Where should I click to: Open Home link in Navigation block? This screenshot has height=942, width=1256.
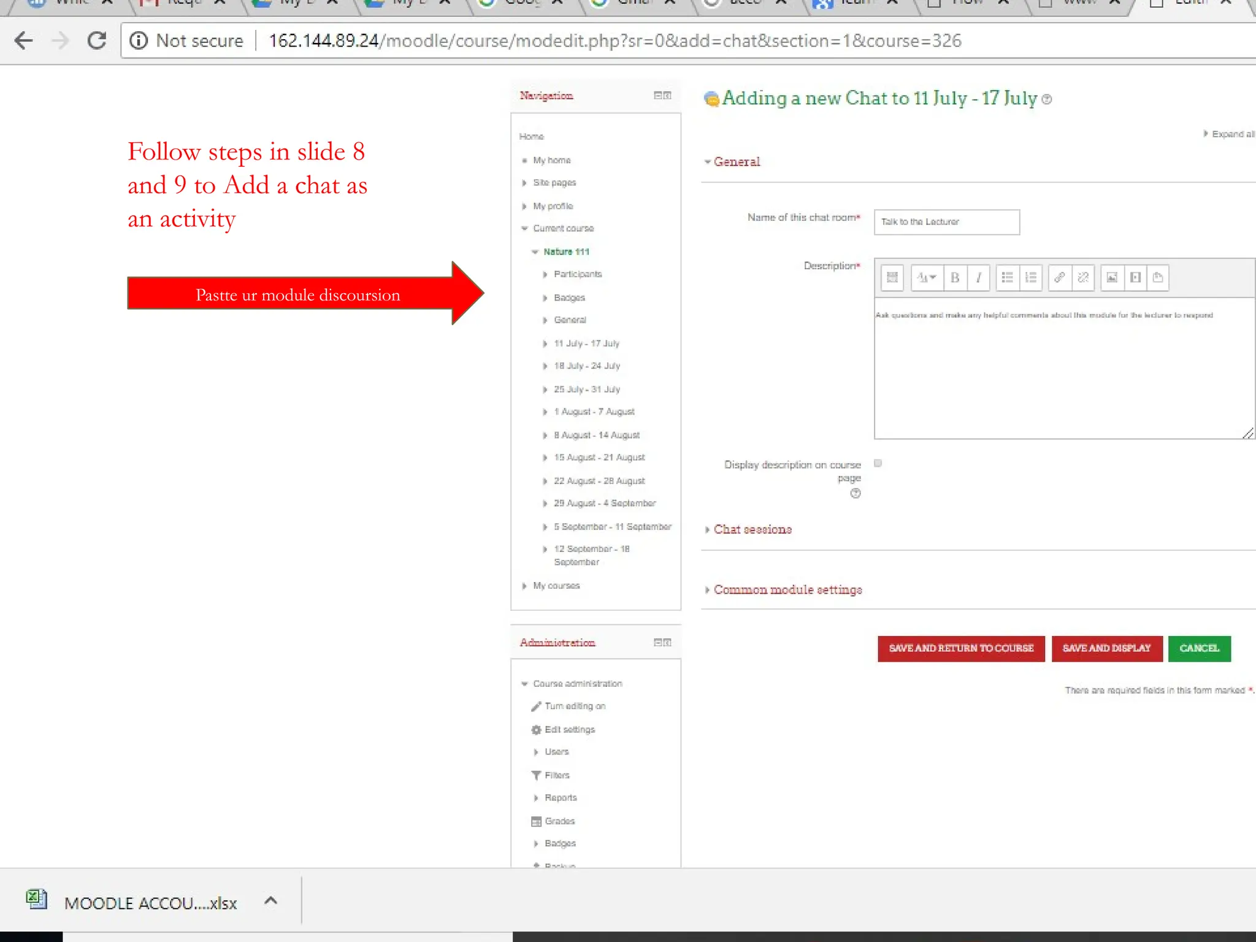(531, 137)
